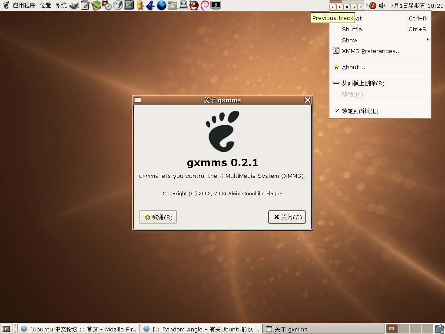
Task: Switch to the second workspace
Action: (403, 329)
